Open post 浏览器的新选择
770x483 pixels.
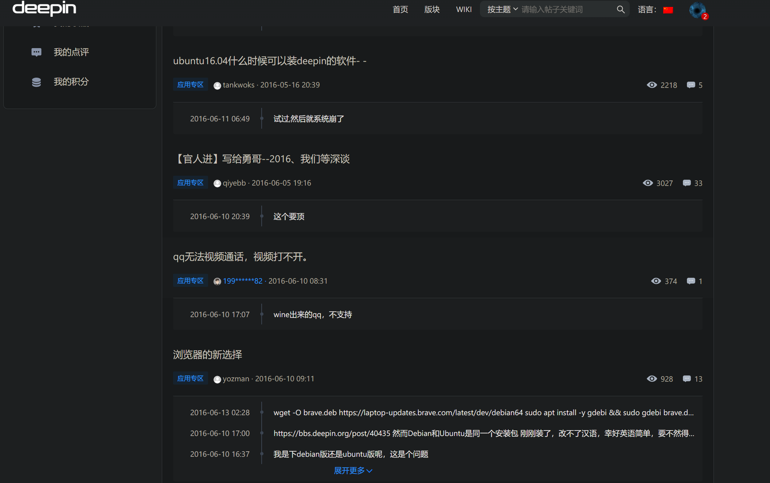(208, 355)
